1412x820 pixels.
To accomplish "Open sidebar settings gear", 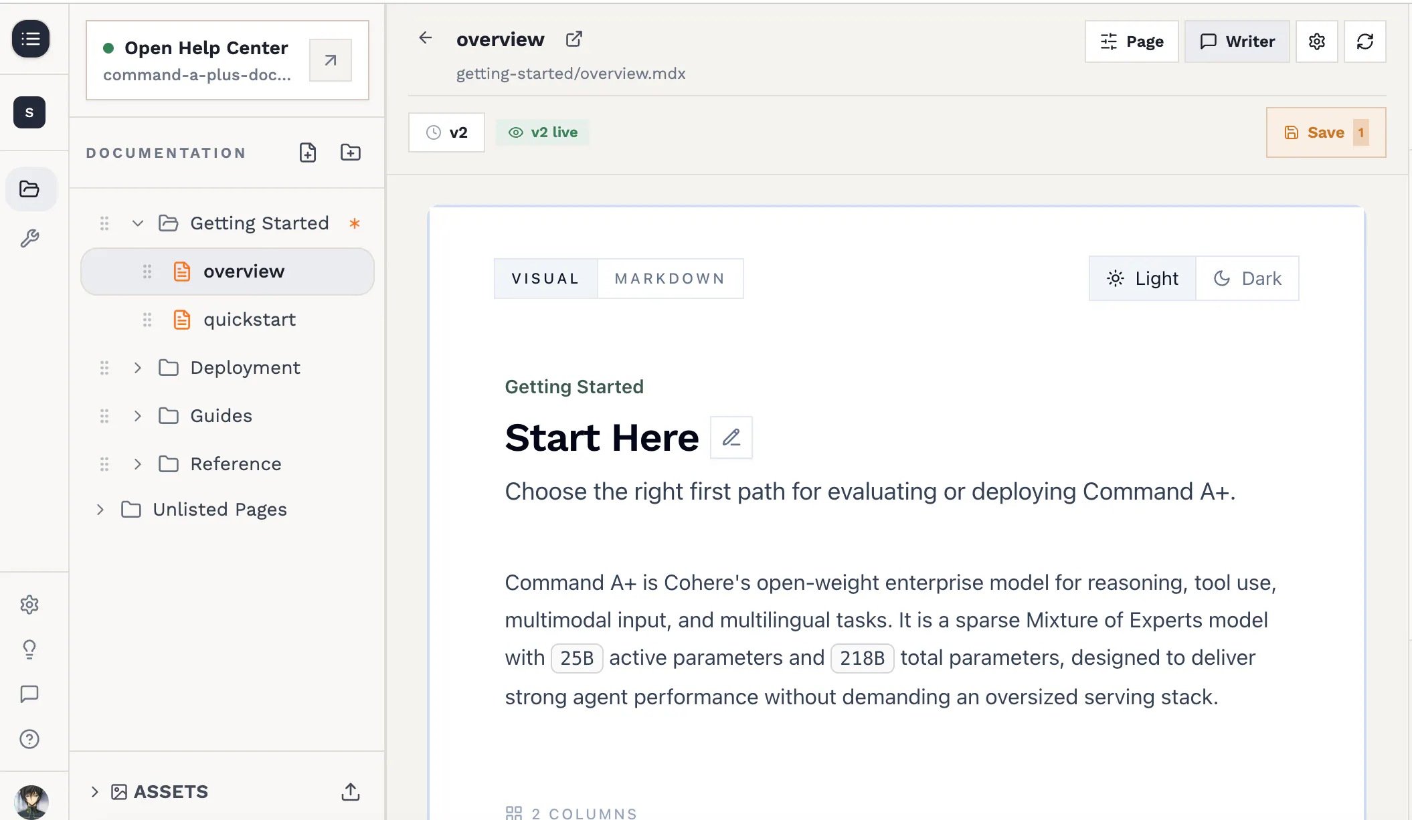I will (29, 605).
